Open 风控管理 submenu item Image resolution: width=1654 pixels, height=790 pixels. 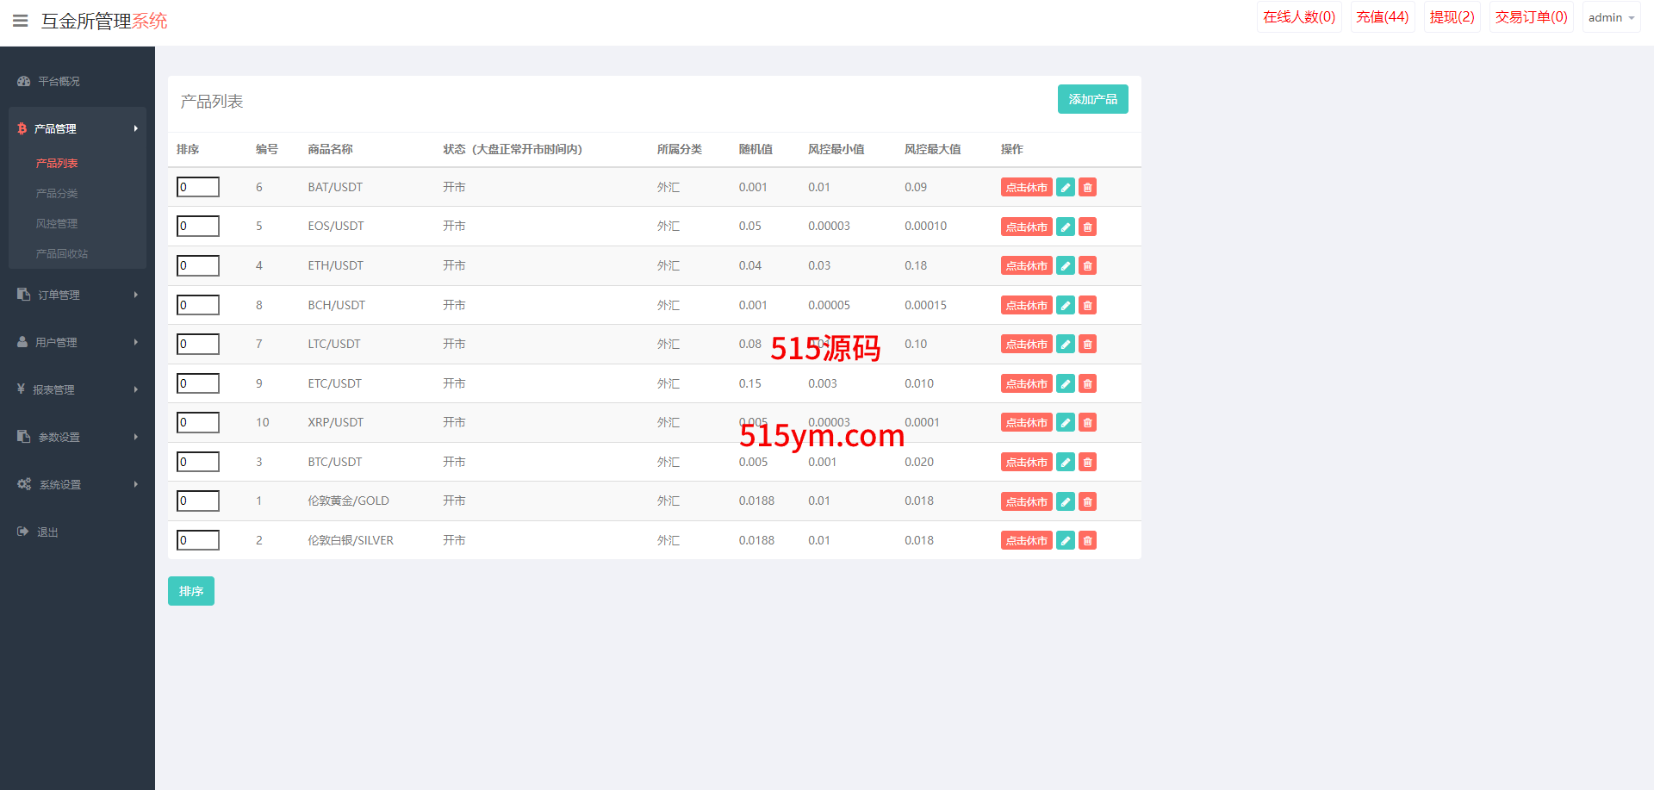tap(57, 224)
